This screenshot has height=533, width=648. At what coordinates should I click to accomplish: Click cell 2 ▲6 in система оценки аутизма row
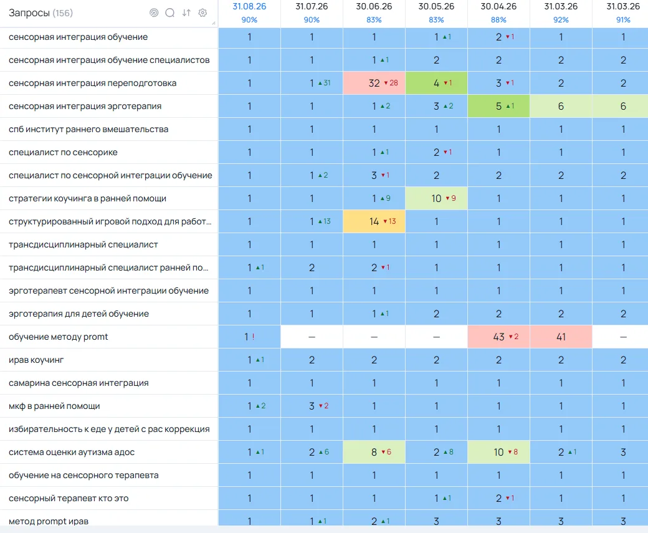pos(312,453)
